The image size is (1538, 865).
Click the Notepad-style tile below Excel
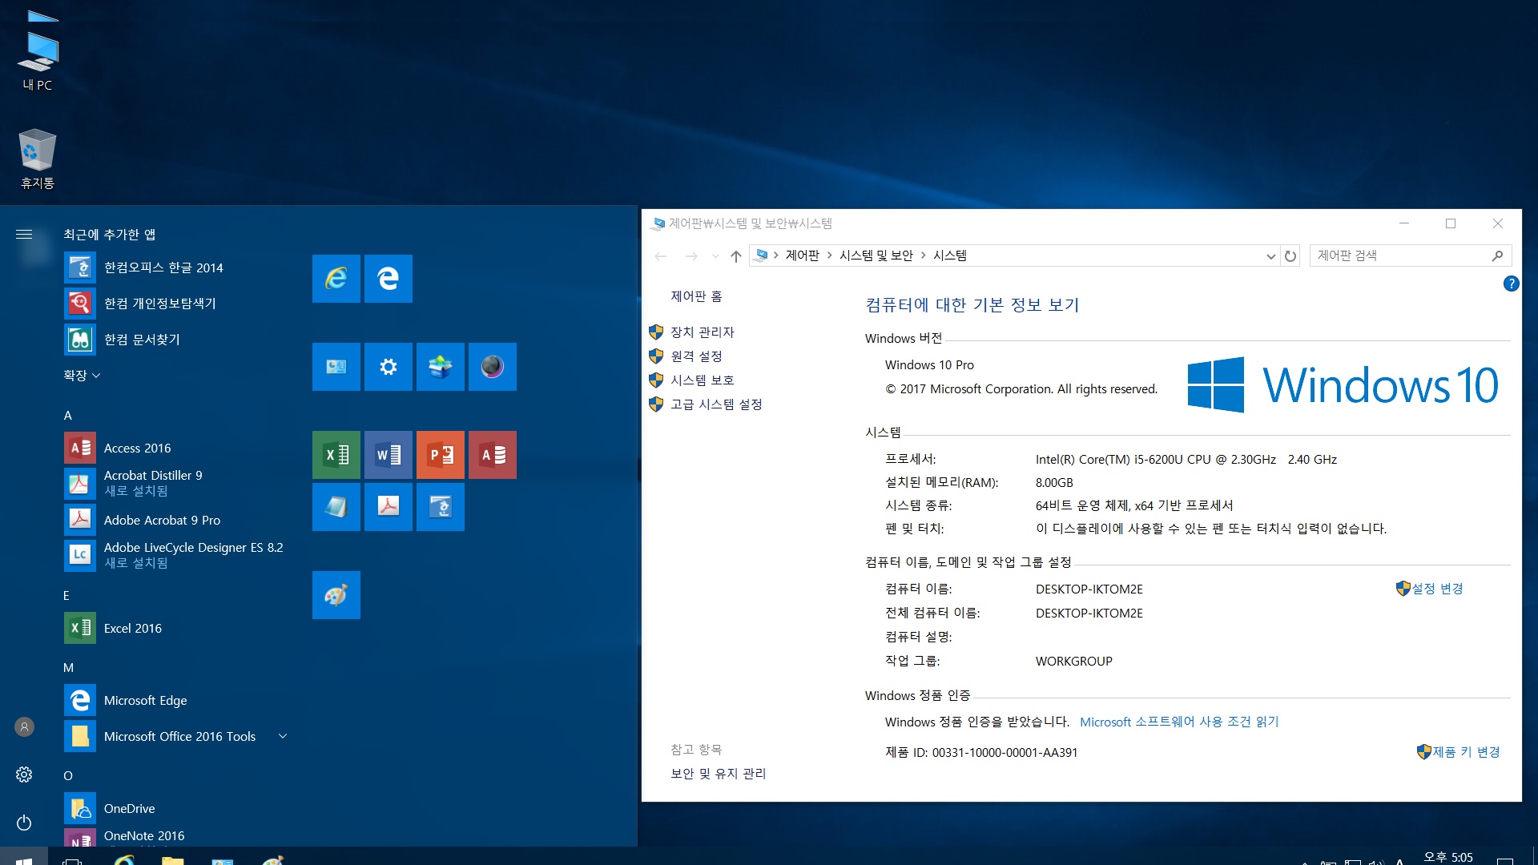[x=336, y=507]
